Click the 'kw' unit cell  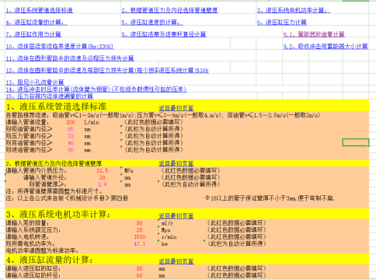tap(165, 244)
